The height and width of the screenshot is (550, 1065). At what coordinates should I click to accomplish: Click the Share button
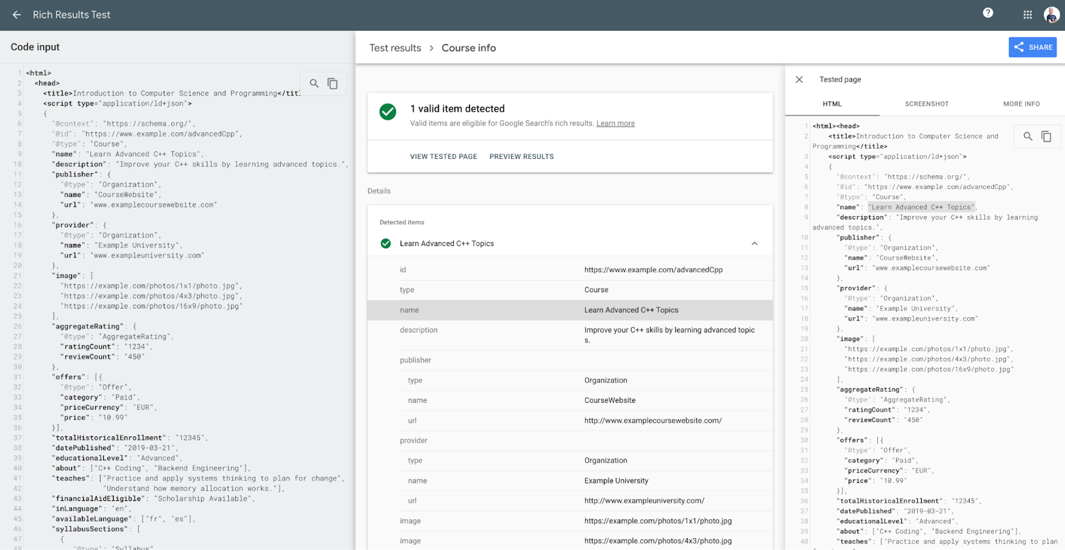[1032, 47]
